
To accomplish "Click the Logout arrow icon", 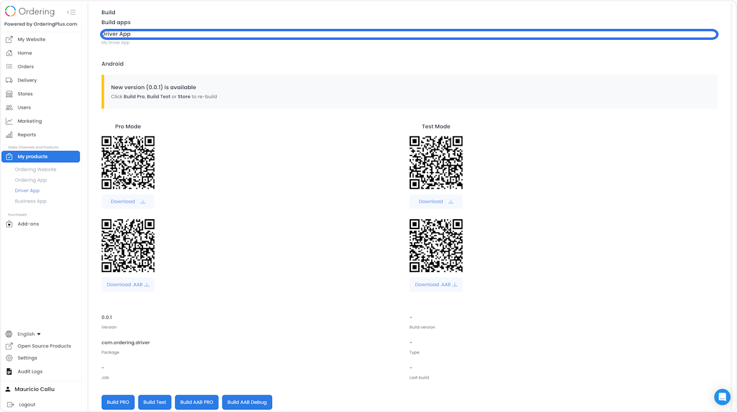I will pyautogui.click(x=10, y=405).
